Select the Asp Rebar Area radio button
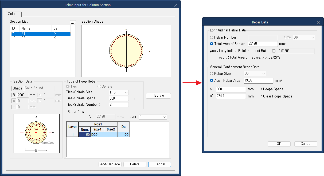This screenshot has height=176, width=324. (x=212, y=80)
